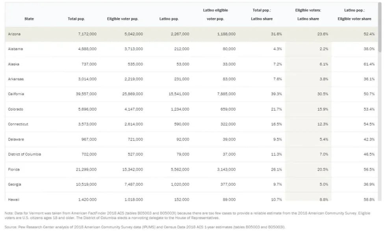Select Connecticut's Latino pop. value
The width and height of the screenshot is (386, 231).
coord(181,124)
